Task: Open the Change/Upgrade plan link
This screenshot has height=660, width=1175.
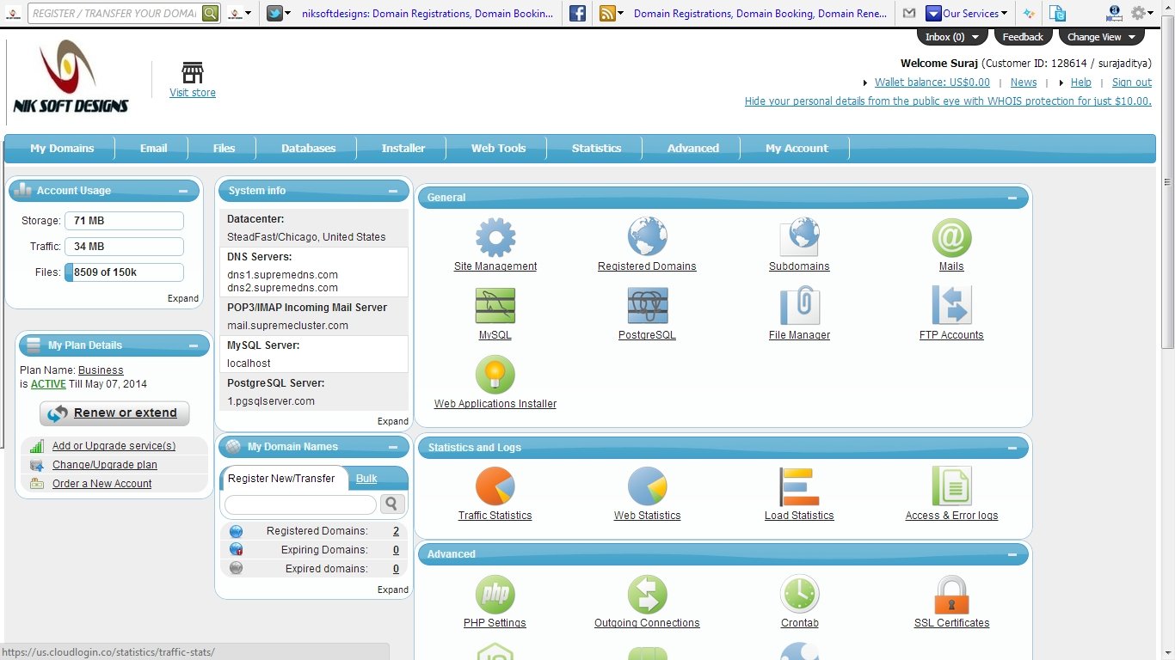Action: click(x=104, y=465)
